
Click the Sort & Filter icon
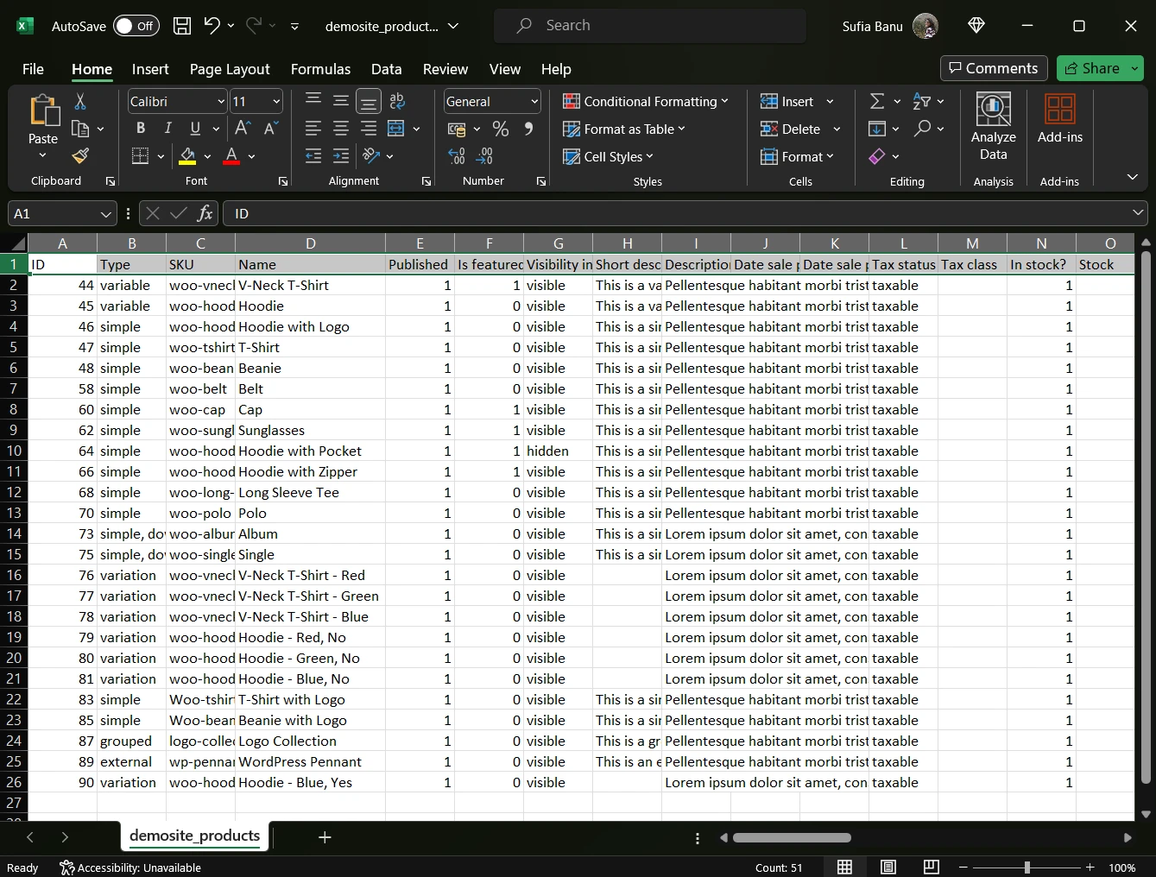(921, 102)
